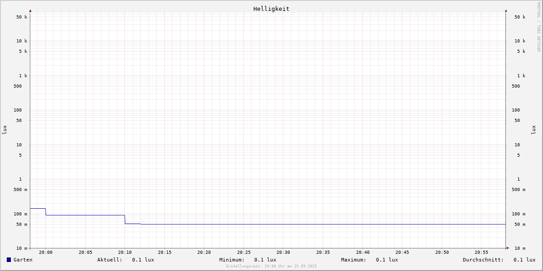The image size is (543, 271).
Task: Click the 20:30 time axis label
Action: tap(283, 252)
